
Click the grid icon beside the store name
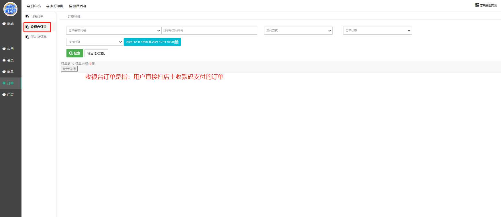pyautogui.click(x=477, y=5)
